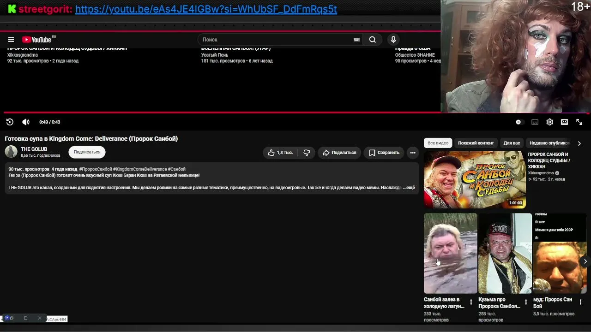Open the #Санбой hashtag
This screenshot has height=332, width=591.
point(177,169)
